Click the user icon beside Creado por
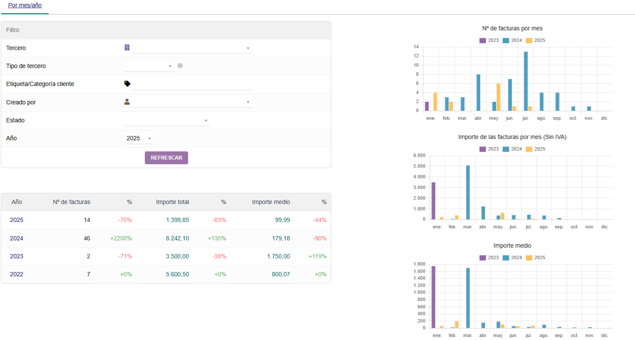 [127, 102]
